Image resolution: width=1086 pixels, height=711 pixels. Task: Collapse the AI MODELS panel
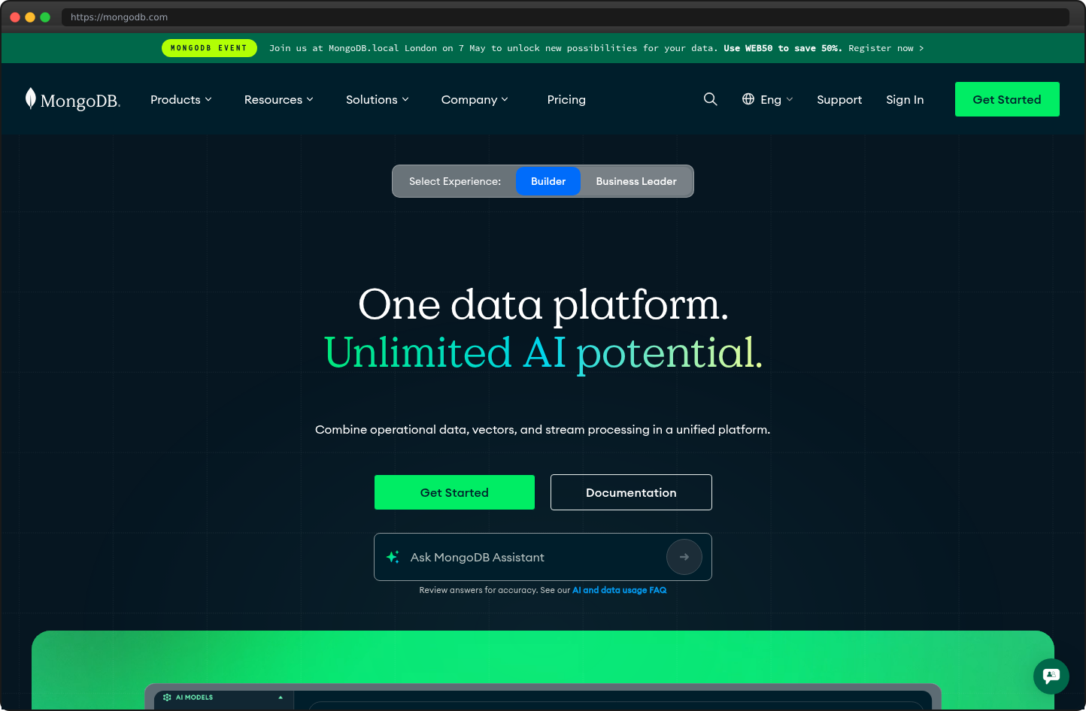pyautogui.click(x=281, y=697)
